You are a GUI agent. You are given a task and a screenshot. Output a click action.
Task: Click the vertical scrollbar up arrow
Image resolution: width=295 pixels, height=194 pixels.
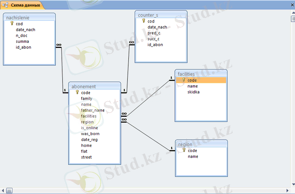(293, 13)
